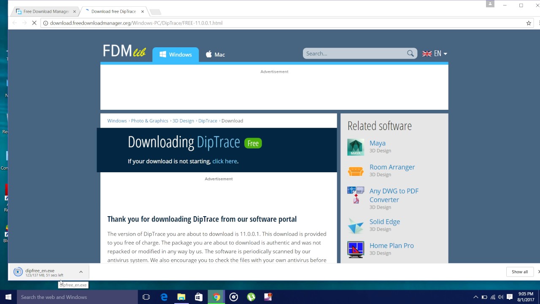Click the Any DWG to PDF Converter icon
Viewport: 540px width, 304px height.
356,195
